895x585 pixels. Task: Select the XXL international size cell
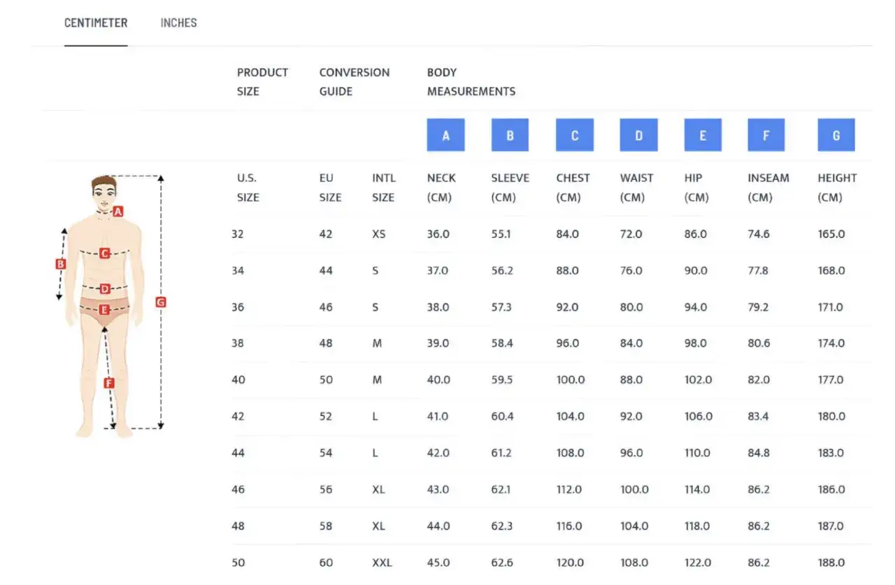point(382,563)
